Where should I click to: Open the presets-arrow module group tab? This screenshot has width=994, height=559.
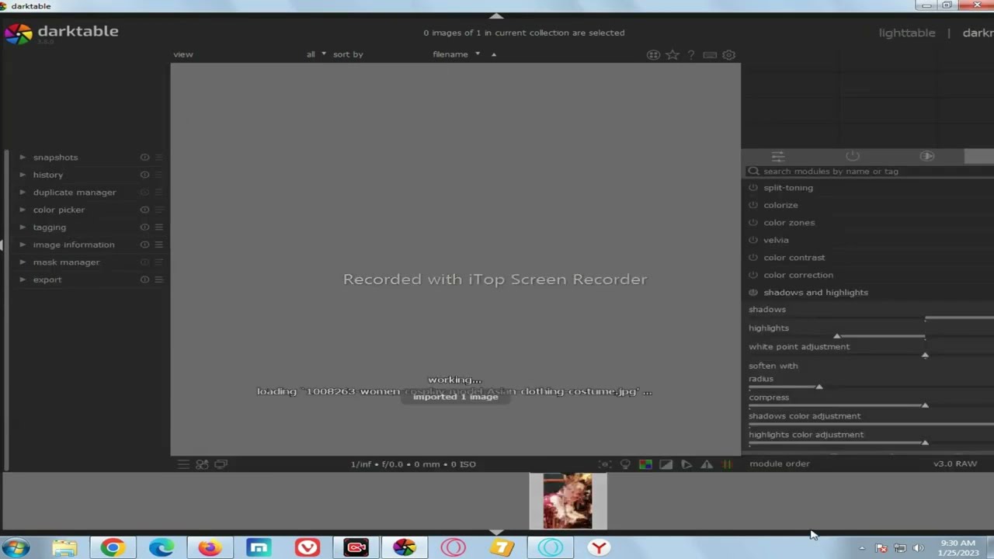coord(926,156)
